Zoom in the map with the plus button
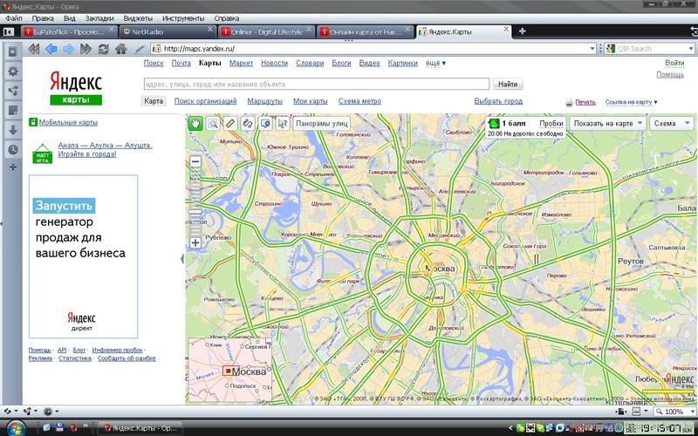Image resolution: width=698 pixels, height=436 pixels. 195,243
